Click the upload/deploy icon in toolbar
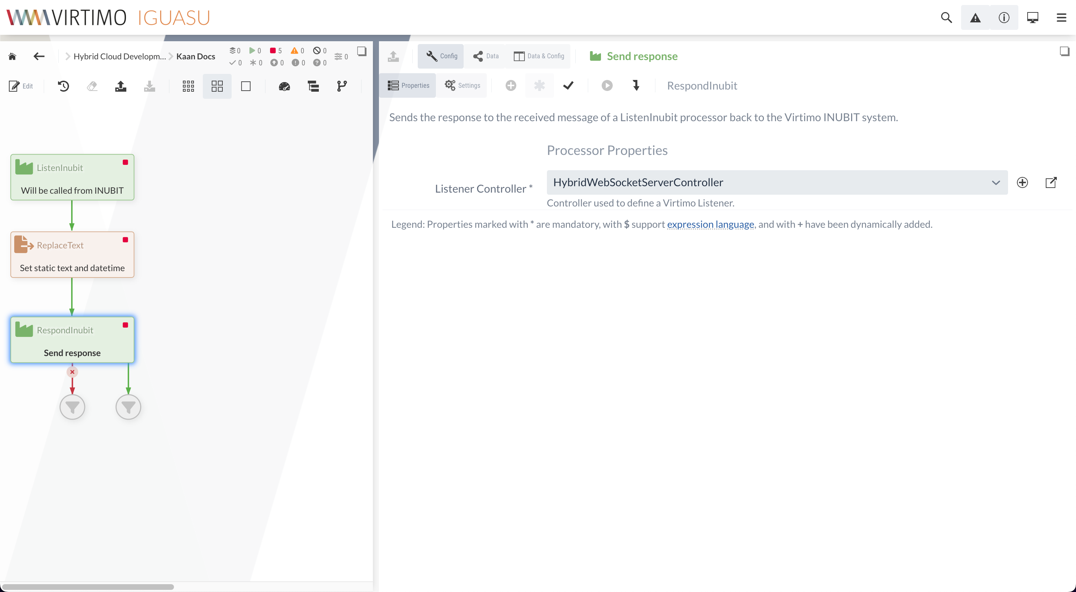 pyautogui.click(x=121, y=87)
